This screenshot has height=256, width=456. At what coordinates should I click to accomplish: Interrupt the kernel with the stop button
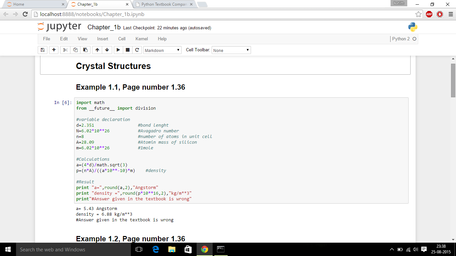[128, 50]
